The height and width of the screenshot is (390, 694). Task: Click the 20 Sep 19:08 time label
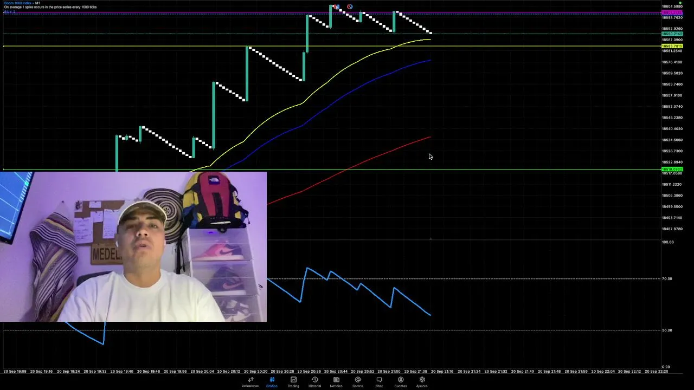pos(15,371)
